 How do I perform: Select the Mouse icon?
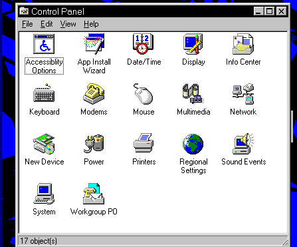click(144, 94)
